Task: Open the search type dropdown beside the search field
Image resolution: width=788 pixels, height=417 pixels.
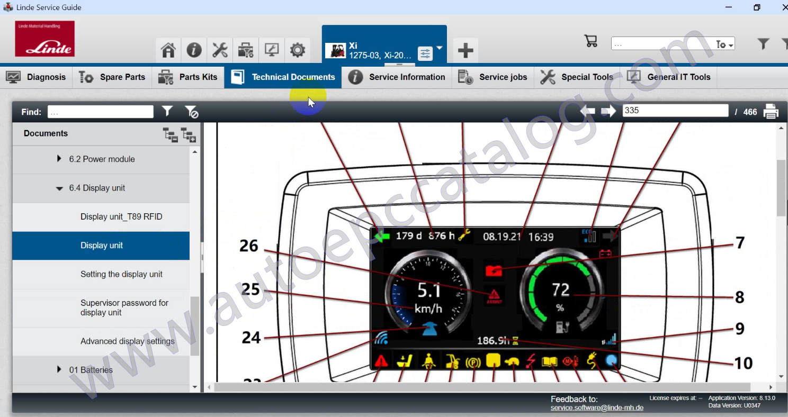Action: click(x=724, y=44)
